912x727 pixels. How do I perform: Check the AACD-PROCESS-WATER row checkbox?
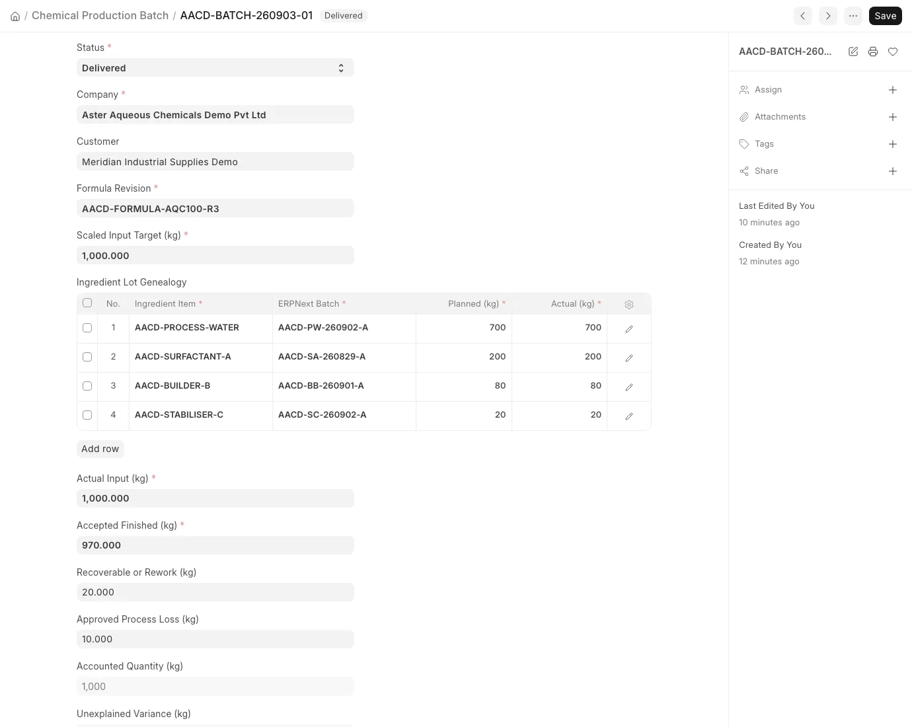point(87,328)
